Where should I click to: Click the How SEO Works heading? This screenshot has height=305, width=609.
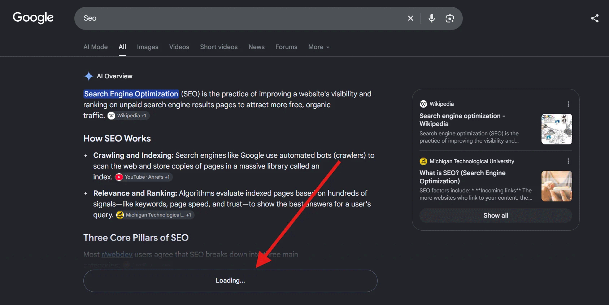coord(117,139)
